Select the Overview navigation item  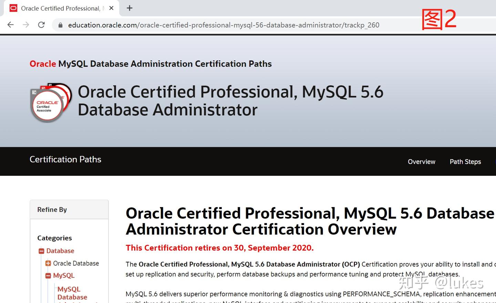click(421, 162)
